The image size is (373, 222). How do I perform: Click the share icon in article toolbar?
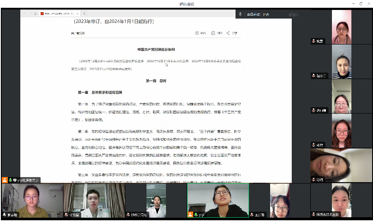(x=228, y=33)
